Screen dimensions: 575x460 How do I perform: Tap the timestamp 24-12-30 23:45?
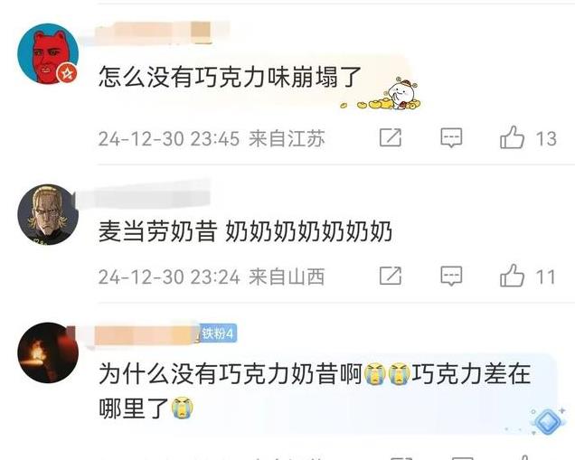click(169, 138)
